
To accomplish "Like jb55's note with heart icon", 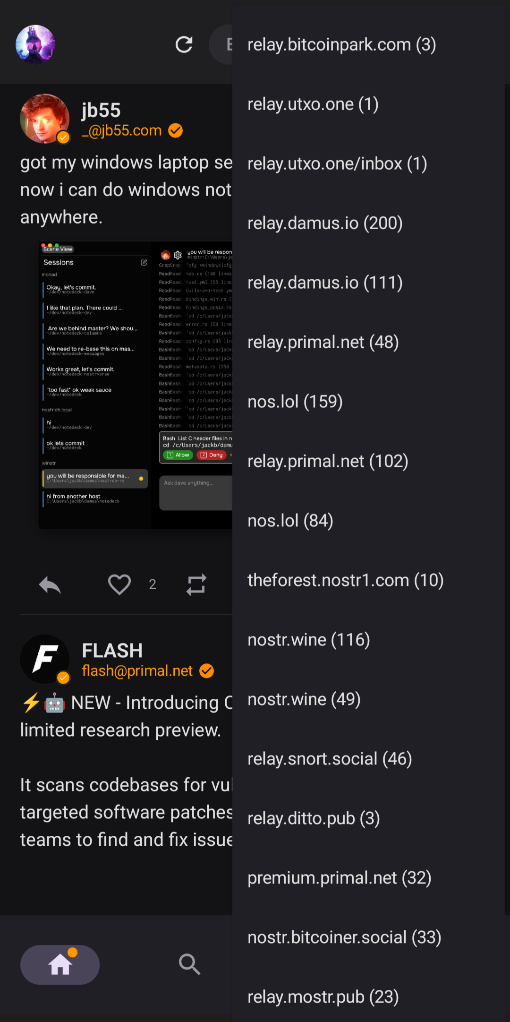I will pyautogui.click(x=119, y=584).
